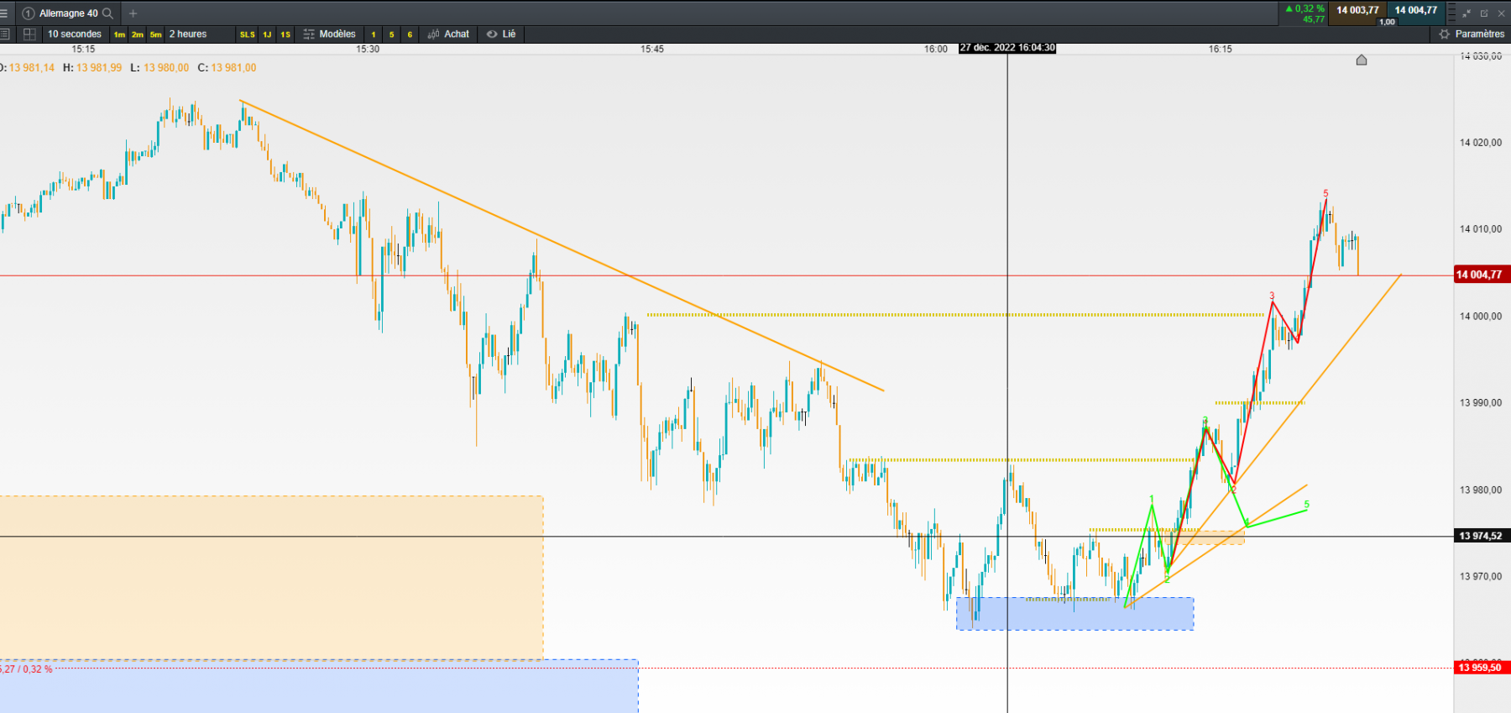Open the 10 secondes timeframe dropdown

pyautogui.click(x=75, y=34)
